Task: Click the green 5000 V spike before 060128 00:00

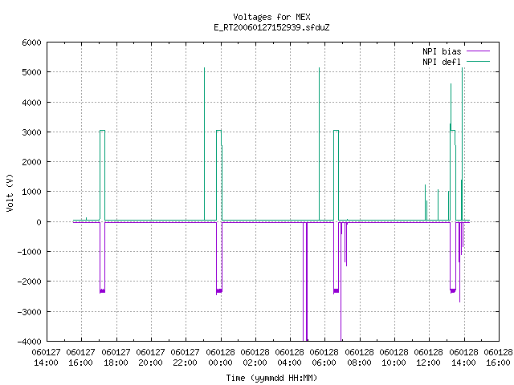Action: point(205,144)
